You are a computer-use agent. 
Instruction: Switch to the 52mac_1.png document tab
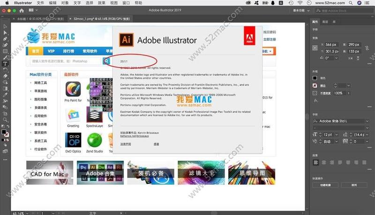(x=101, y=19)
